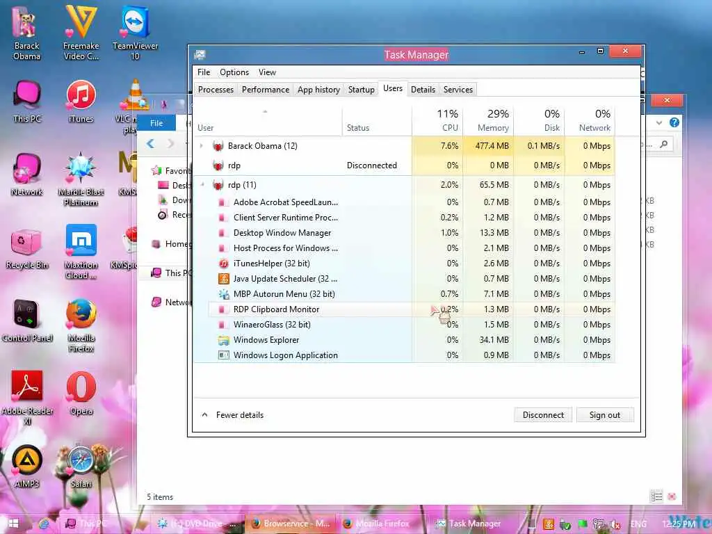Image resolution: width=712 pixels, height=534 pixels.
Task: Expand Explorer ribbon chevron
Action: tap(659, 122)
